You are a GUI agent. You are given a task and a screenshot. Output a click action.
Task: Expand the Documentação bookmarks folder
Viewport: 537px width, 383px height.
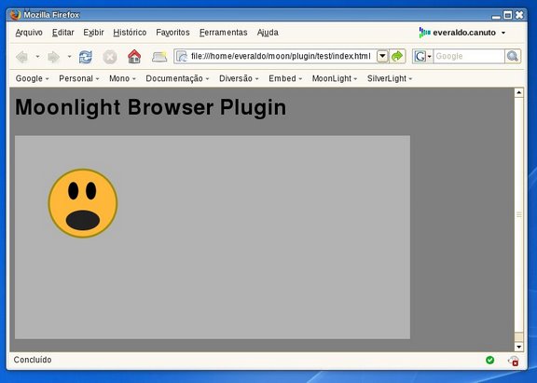(177, 78)
